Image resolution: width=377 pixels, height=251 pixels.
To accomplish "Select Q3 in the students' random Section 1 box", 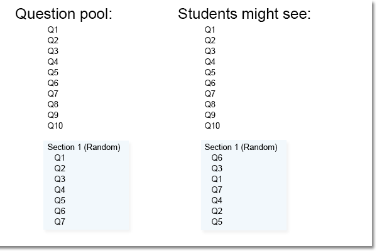I will tap(217, 169).
